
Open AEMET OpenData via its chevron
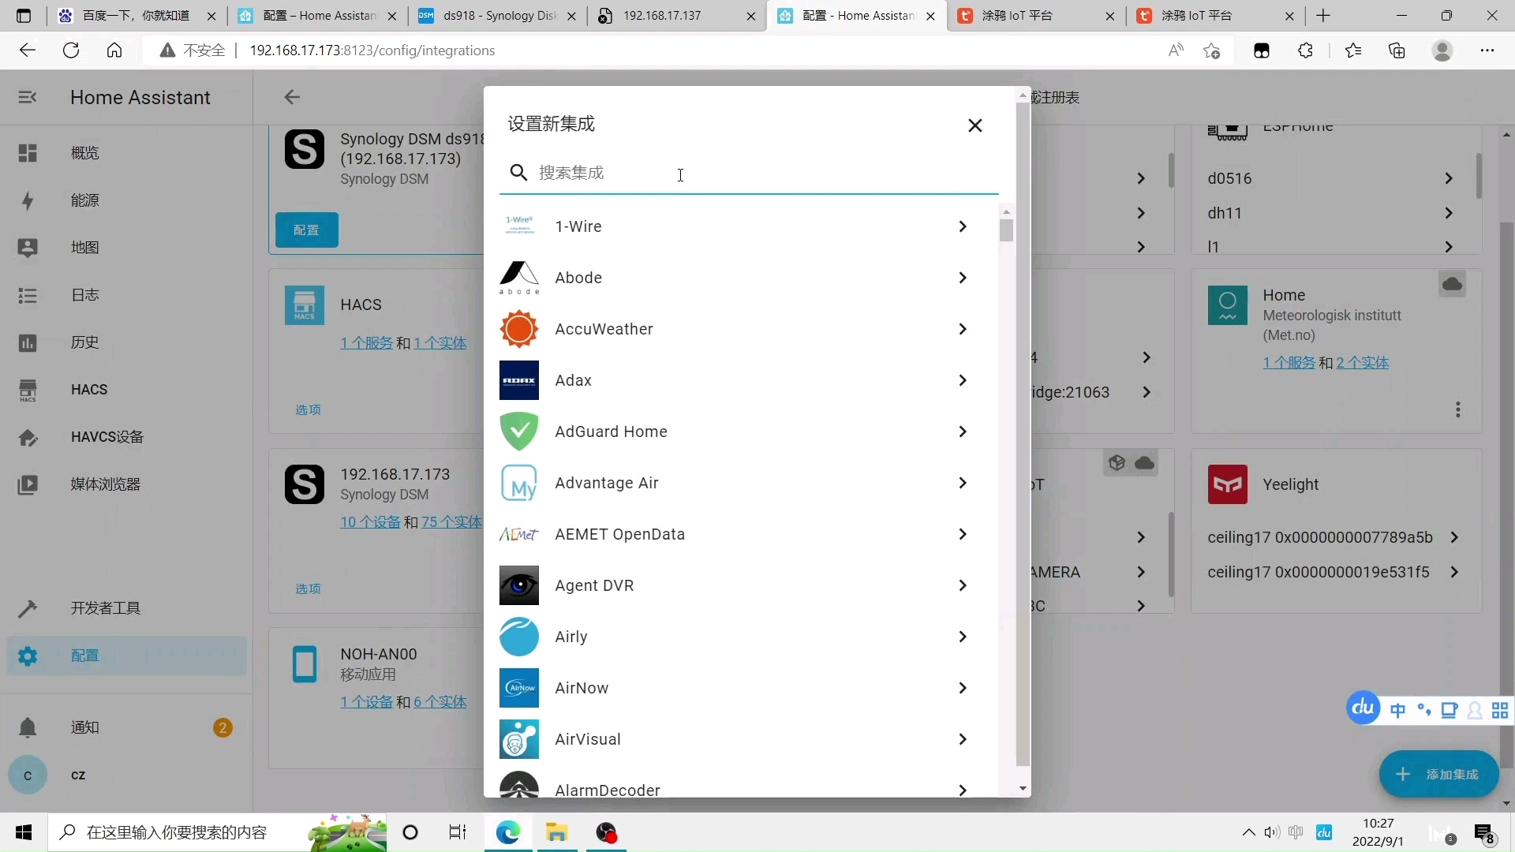963,534
